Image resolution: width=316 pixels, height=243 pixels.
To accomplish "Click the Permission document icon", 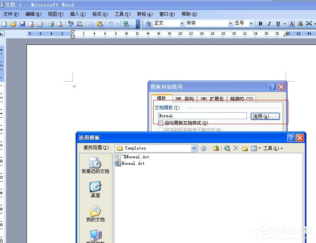I will tap(31, 24).
